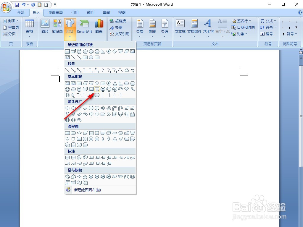Switch to the 引用 tab
The image size is (303, 227).
click(75, 12)
